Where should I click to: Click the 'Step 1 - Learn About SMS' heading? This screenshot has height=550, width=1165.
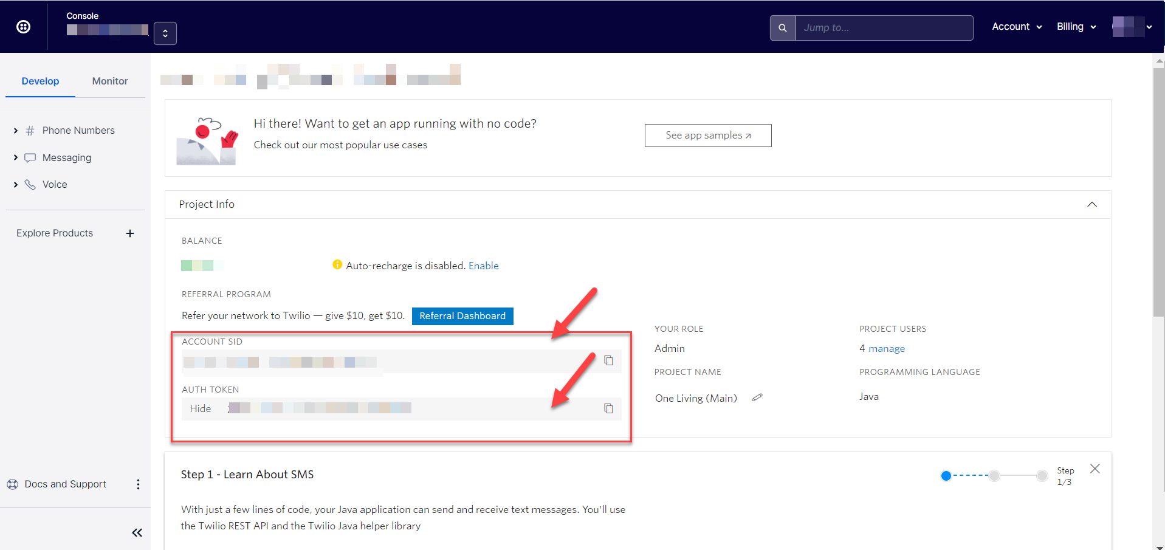(247, 475)
